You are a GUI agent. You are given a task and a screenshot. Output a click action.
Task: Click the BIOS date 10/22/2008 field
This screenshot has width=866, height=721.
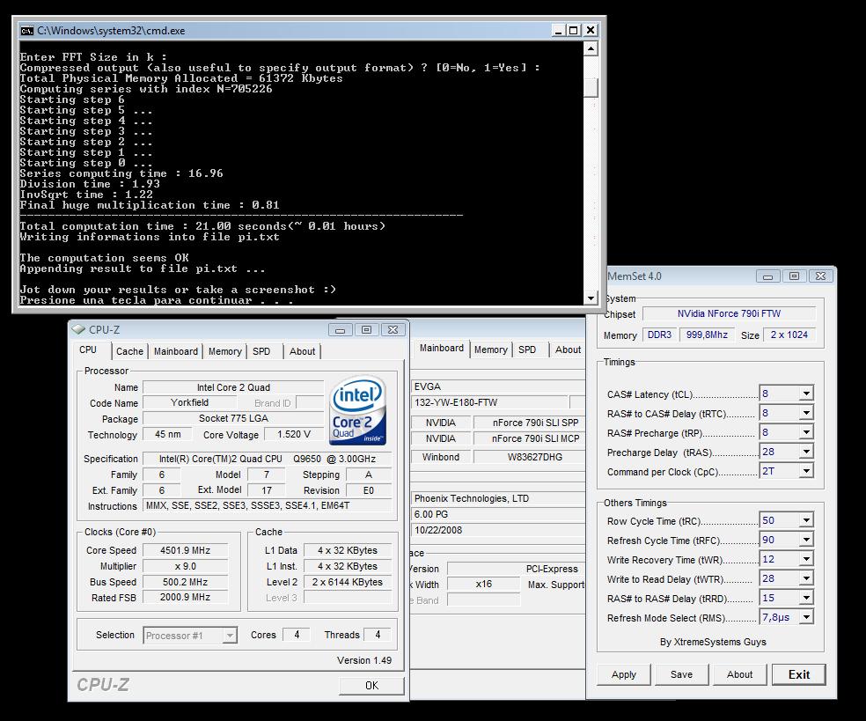pos(498,530)
